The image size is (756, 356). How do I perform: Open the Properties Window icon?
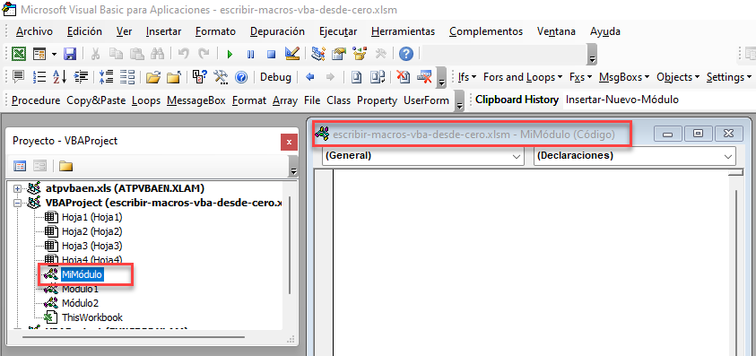[x=339, y=54]
